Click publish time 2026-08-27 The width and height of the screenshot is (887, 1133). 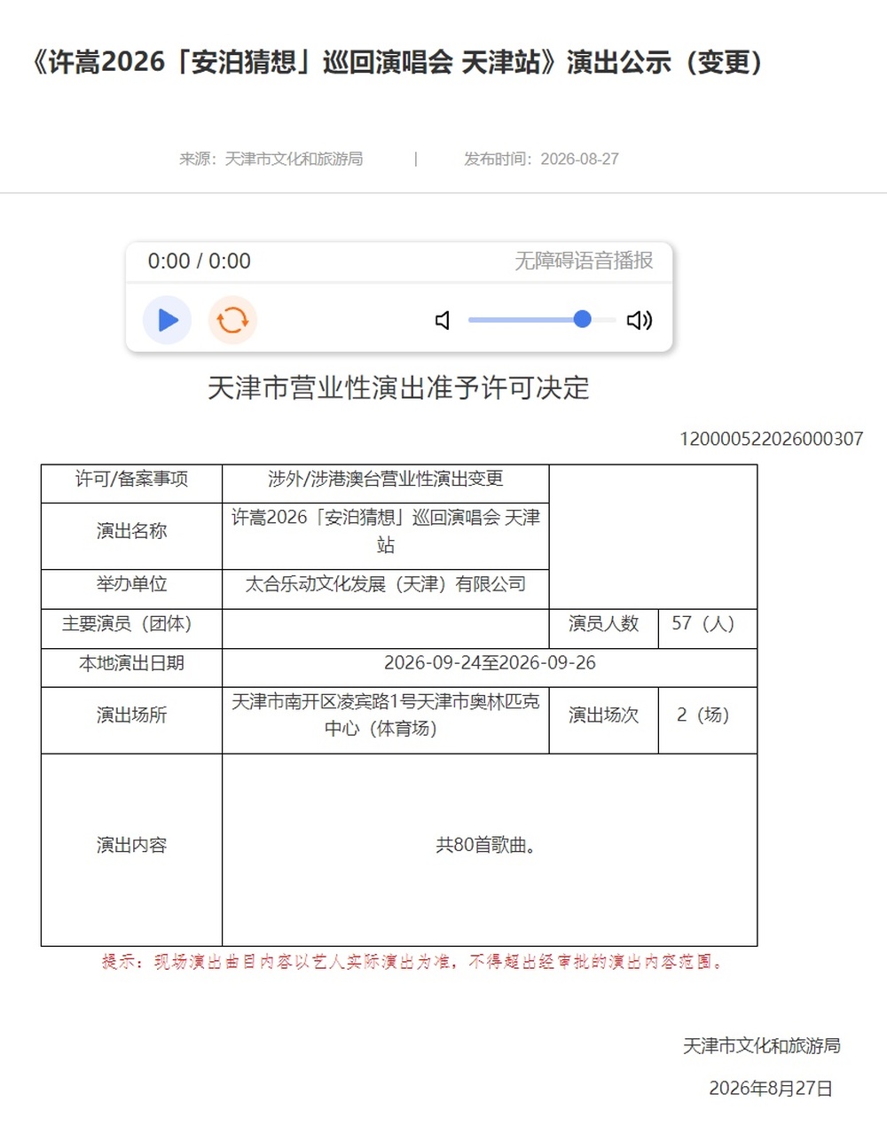click(541, 159)
